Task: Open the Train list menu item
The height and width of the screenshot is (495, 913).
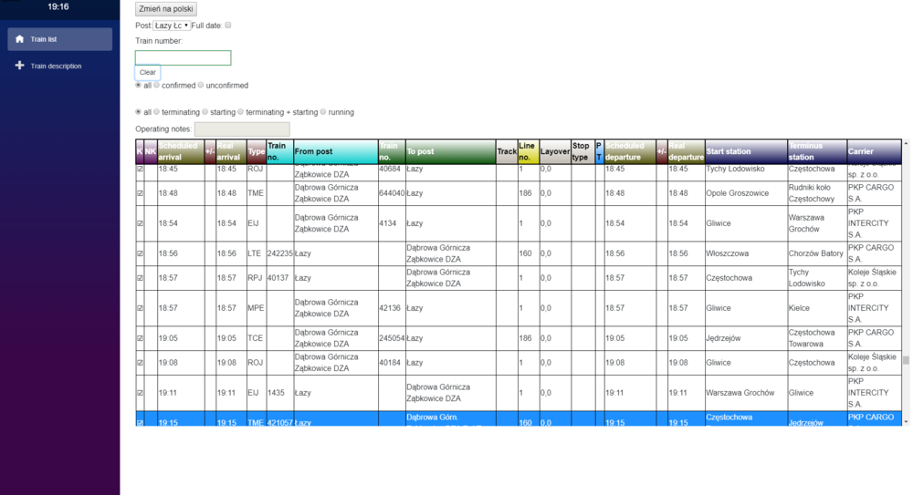Action: pyautogui.click(x=60, y=39)
